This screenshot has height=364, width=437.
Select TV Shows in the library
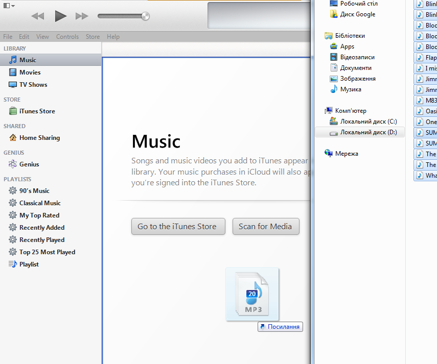[x=33, y=85]
